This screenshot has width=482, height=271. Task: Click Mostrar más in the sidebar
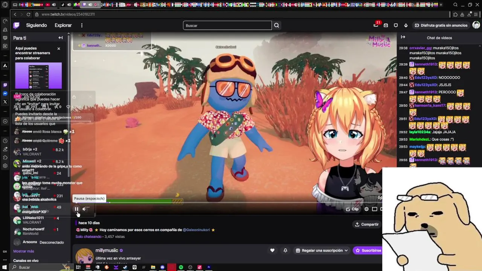[23, 251]
